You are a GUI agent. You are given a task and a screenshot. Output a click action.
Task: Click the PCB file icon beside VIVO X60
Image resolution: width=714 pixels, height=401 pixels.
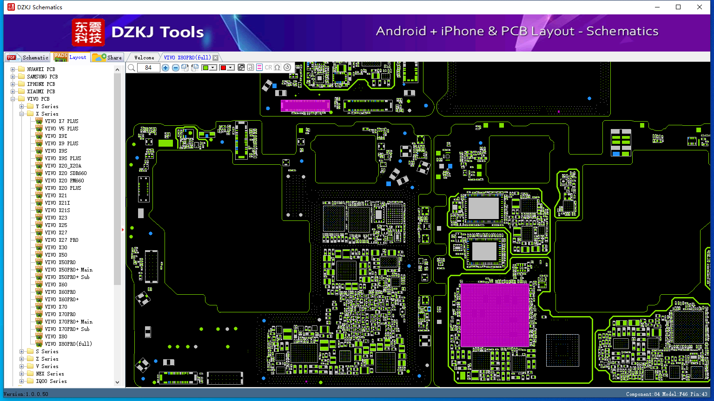point(39,285)
